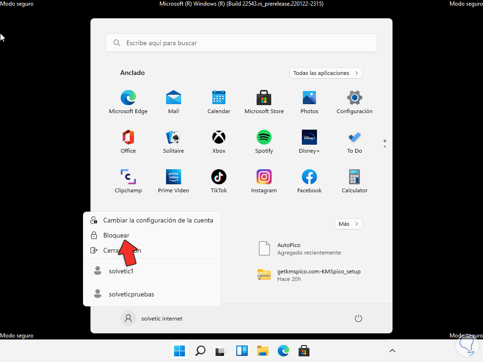Open Task View on taskbar

[221, 351]
